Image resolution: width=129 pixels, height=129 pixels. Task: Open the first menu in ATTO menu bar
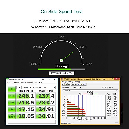coord(64,82)
